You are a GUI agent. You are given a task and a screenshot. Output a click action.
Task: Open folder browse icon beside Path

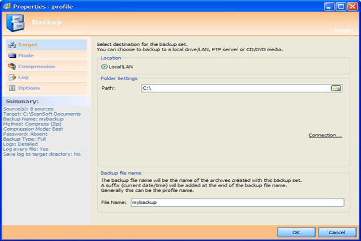336,88
